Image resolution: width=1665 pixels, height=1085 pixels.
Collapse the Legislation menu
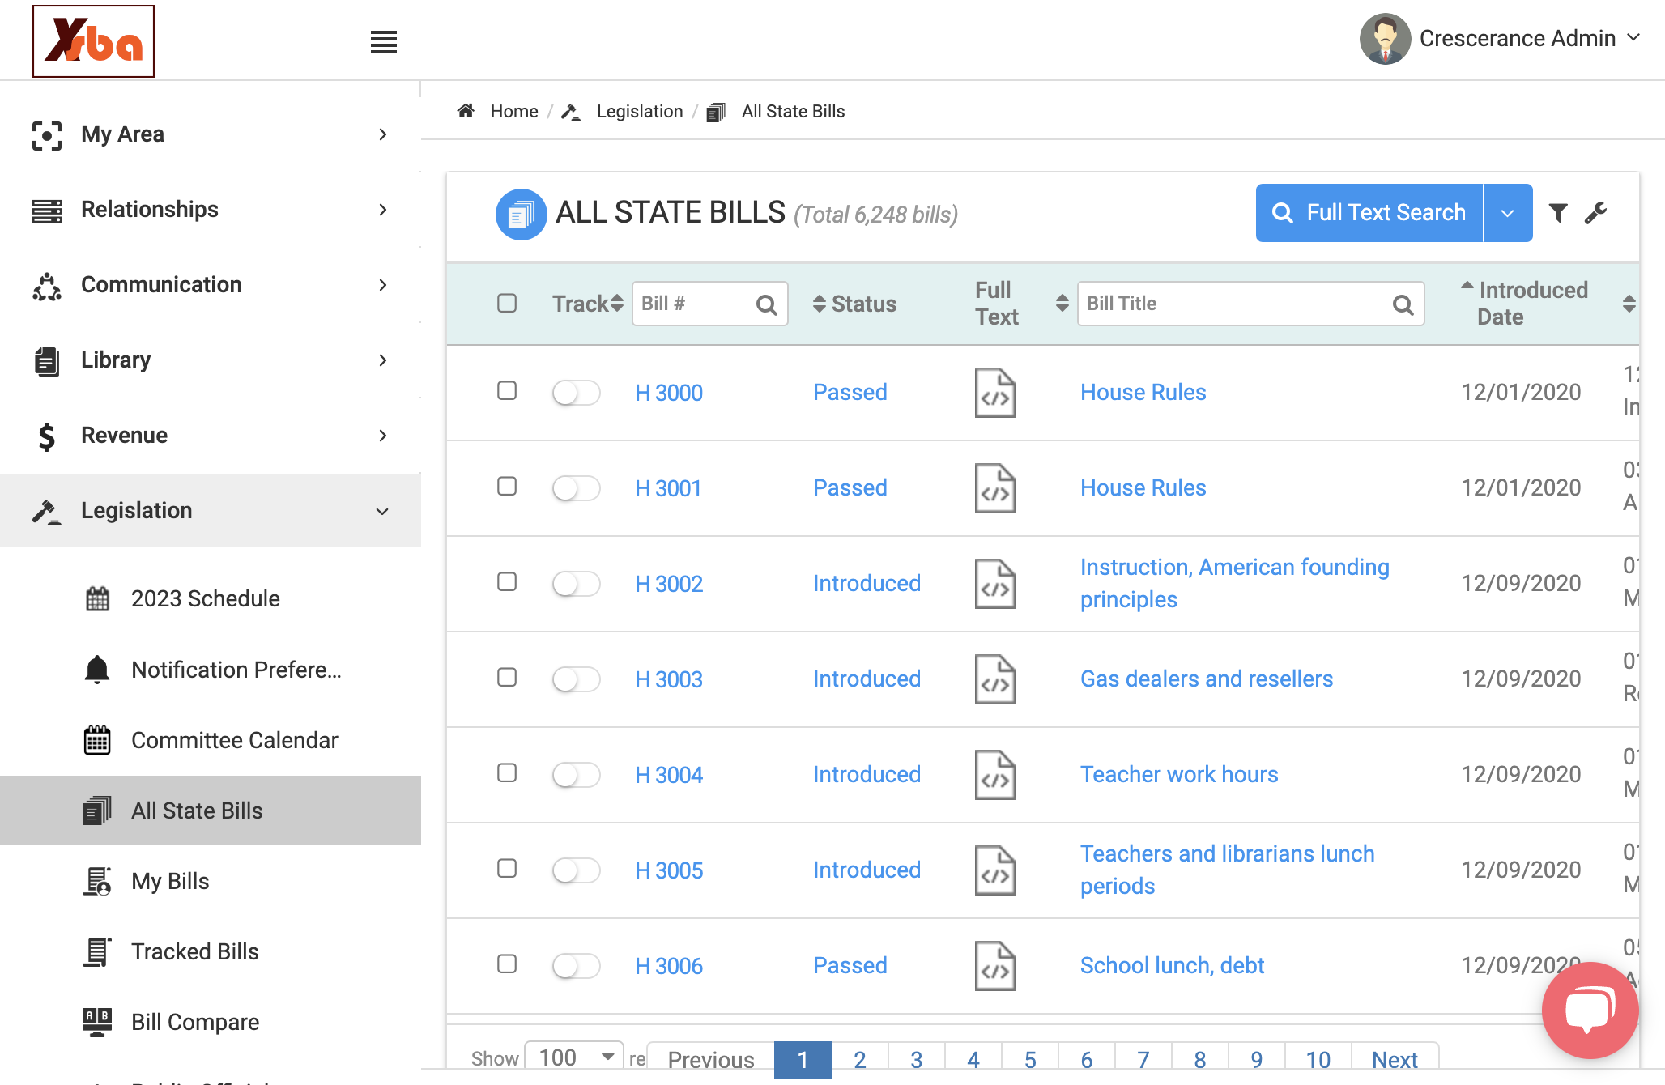(211, 511)
